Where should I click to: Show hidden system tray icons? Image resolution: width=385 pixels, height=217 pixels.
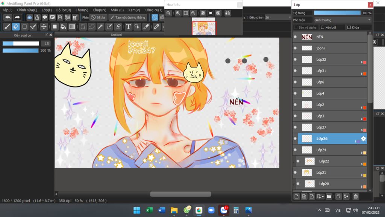(319, 210)
